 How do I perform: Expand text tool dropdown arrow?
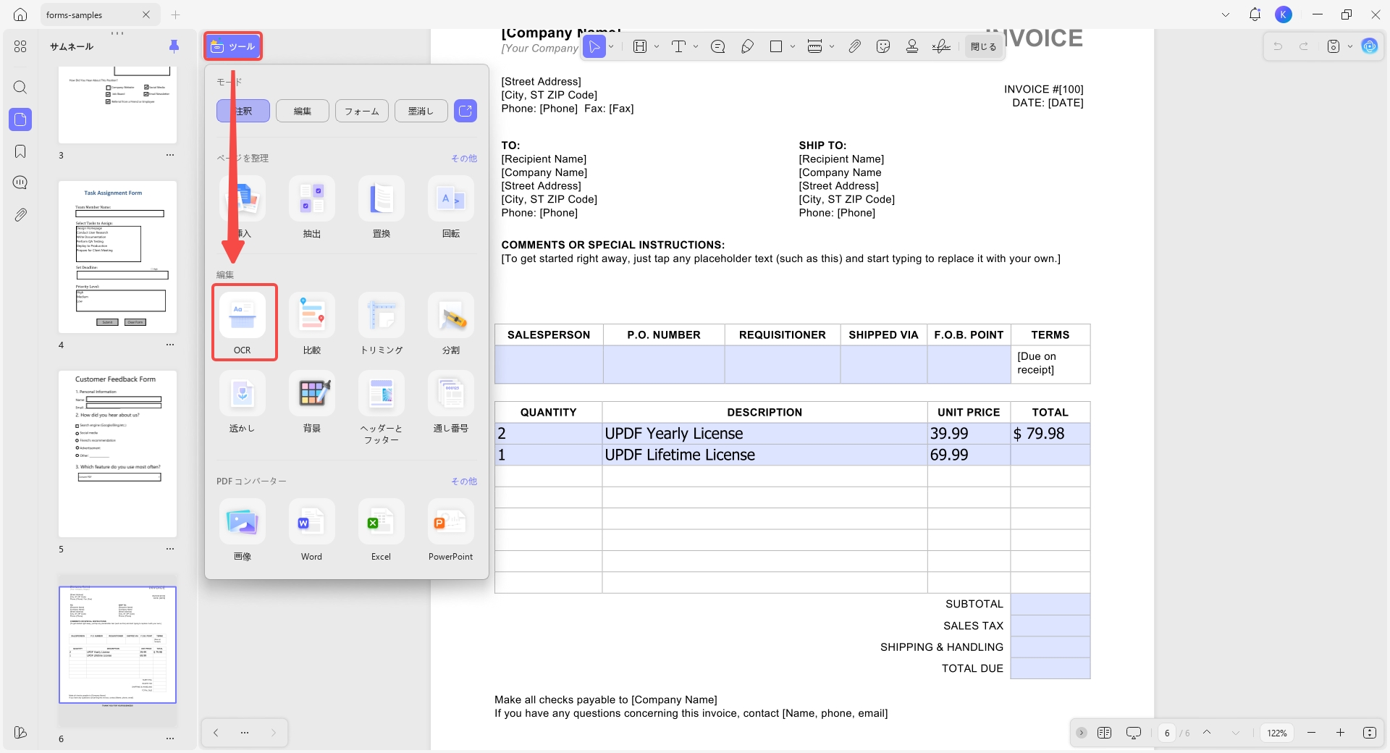(x=696, y=46)
